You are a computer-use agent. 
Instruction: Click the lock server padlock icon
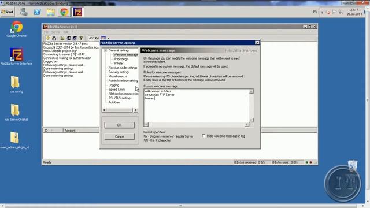(x=54, y=38)
